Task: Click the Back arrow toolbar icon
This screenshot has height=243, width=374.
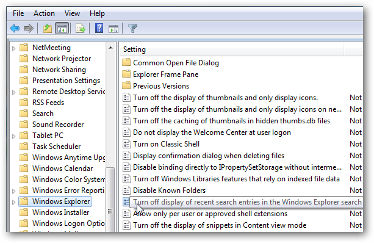Action: pyautogui.click(x=15, y=29)
